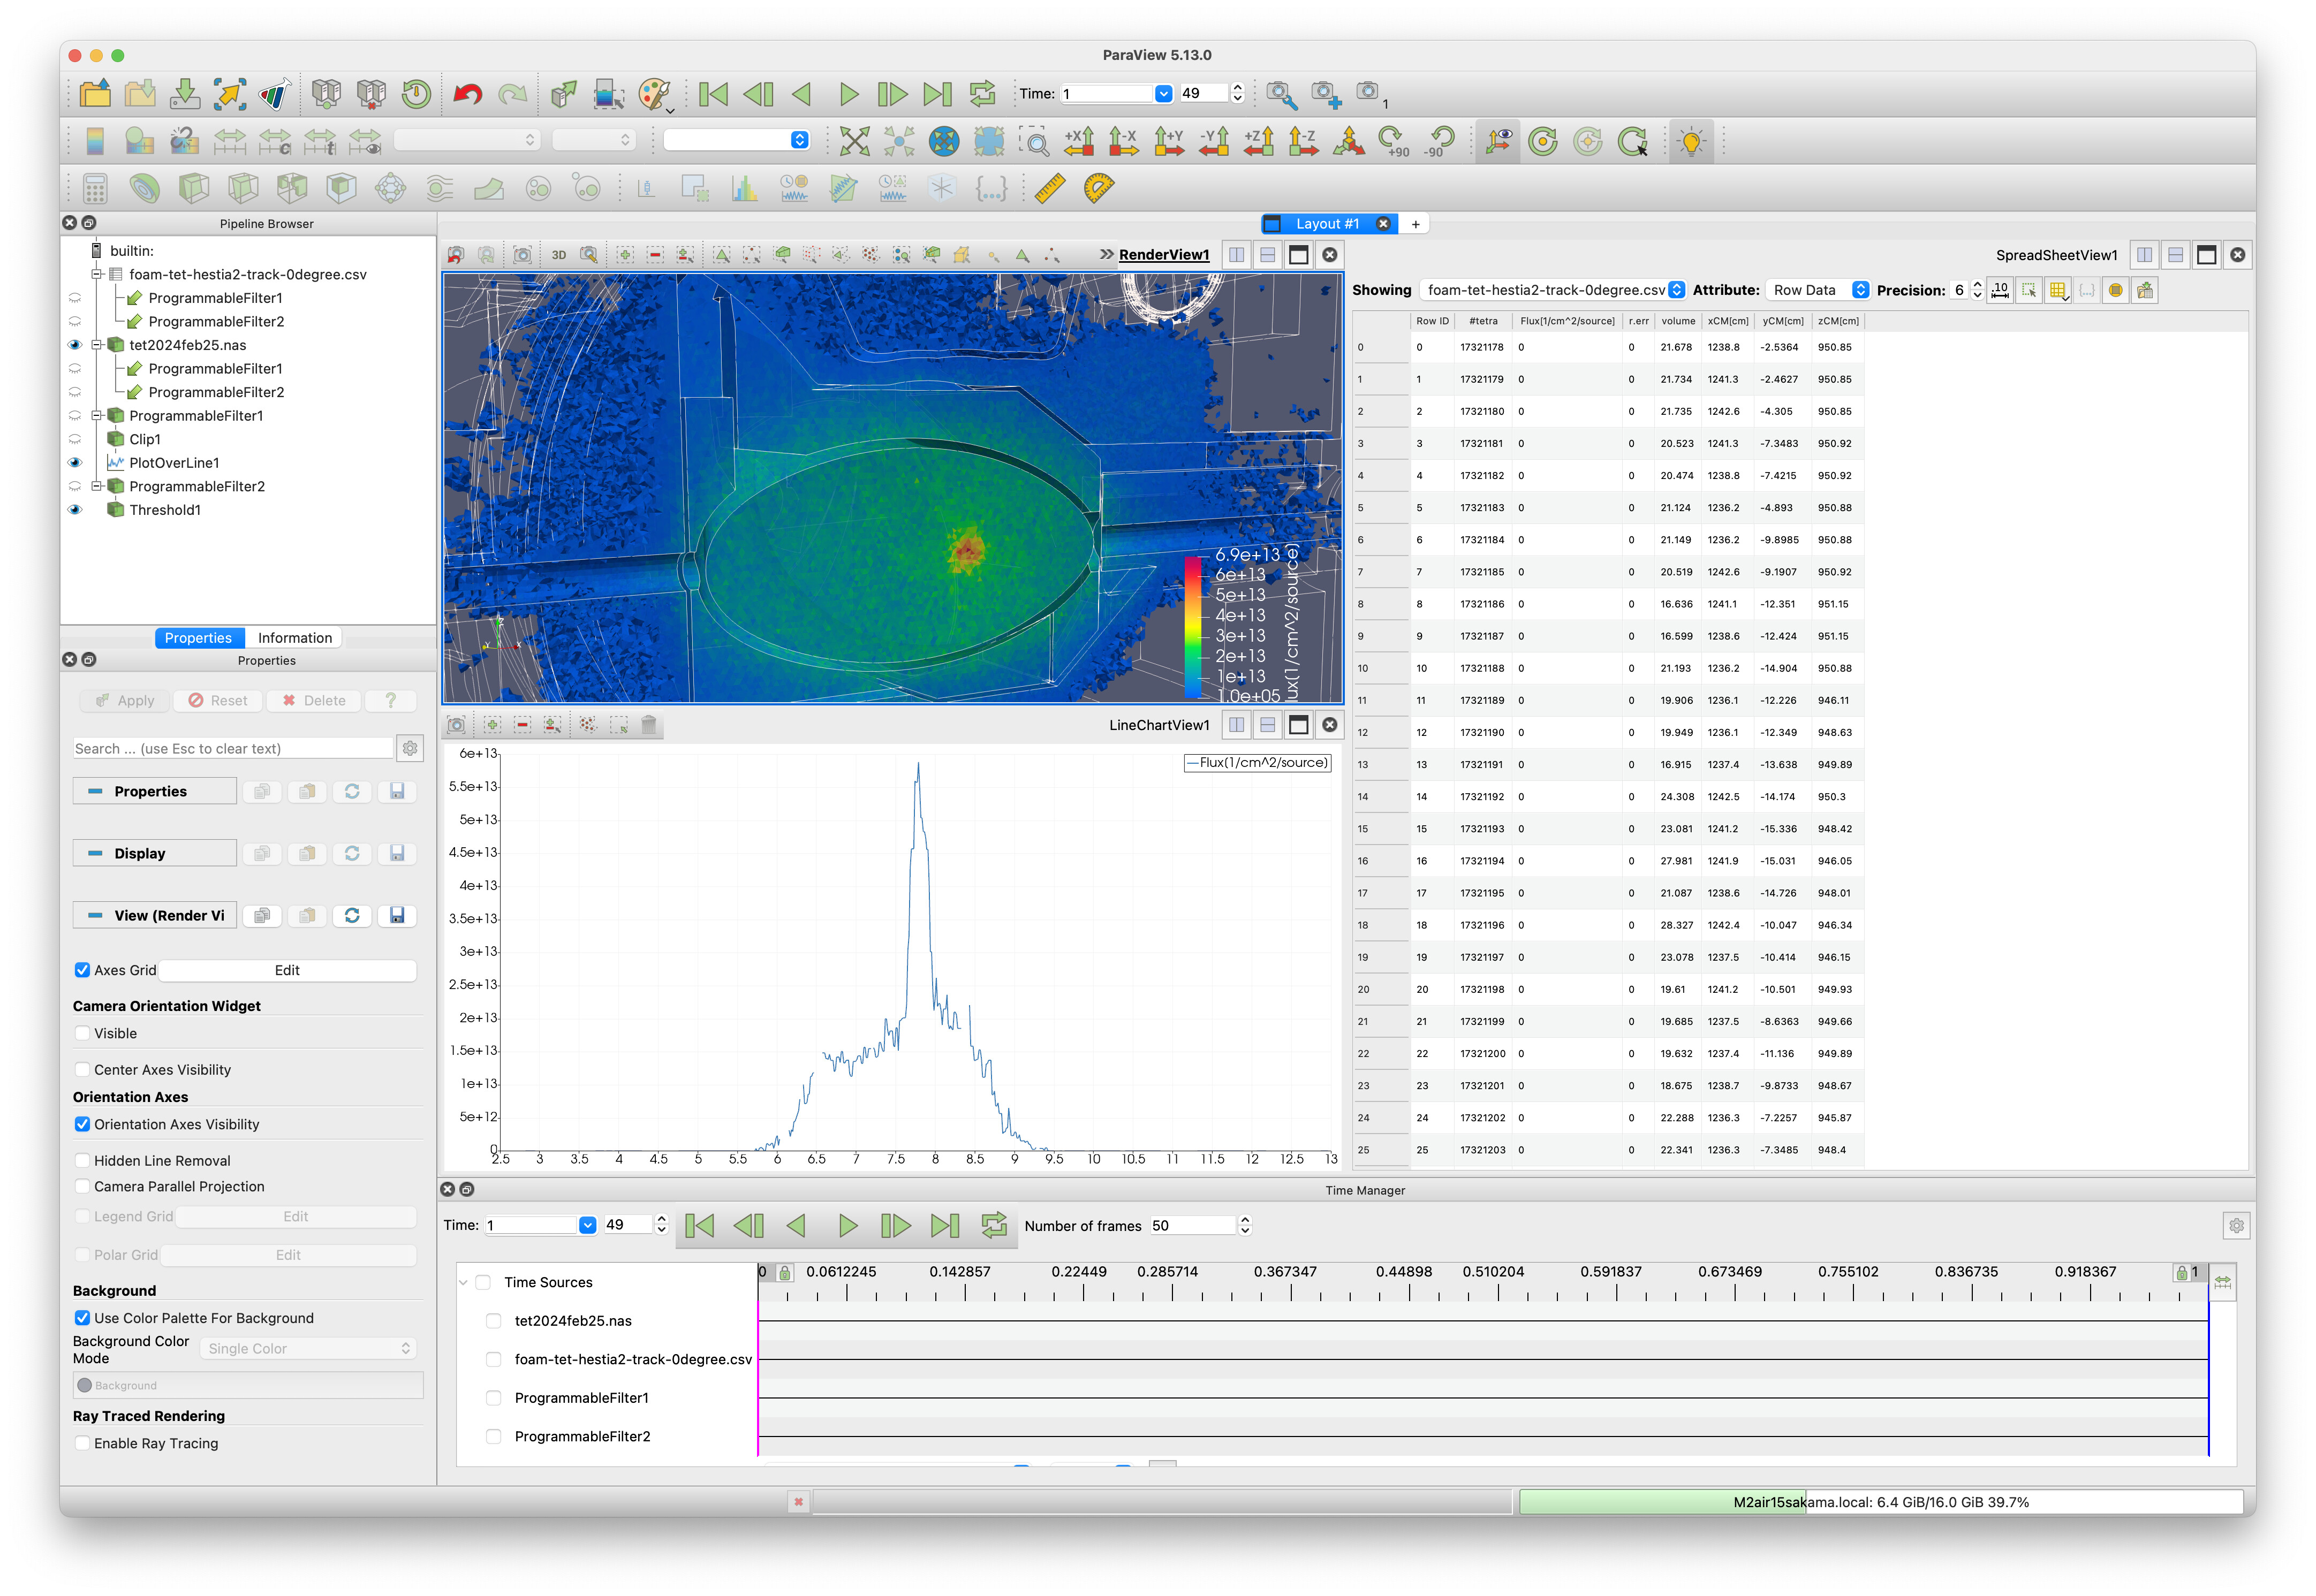2316x1596 pixels.
Task: Select the Ruler measurement tool
Action: pyautogui.click(x=1049, y=188)
